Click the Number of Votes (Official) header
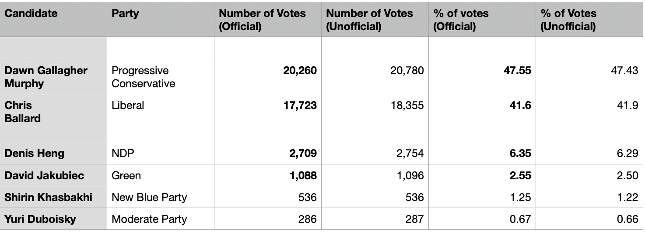 (x=268, y=20)
